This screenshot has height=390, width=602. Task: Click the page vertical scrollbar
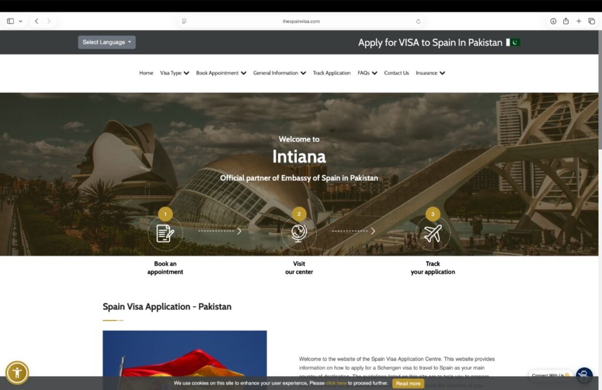(x=600, y=91)
